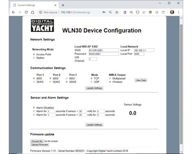Select Multiplexed NMEA output
Image resolution: width=192 pixels, height=154 pixels.
pos(110,78)
